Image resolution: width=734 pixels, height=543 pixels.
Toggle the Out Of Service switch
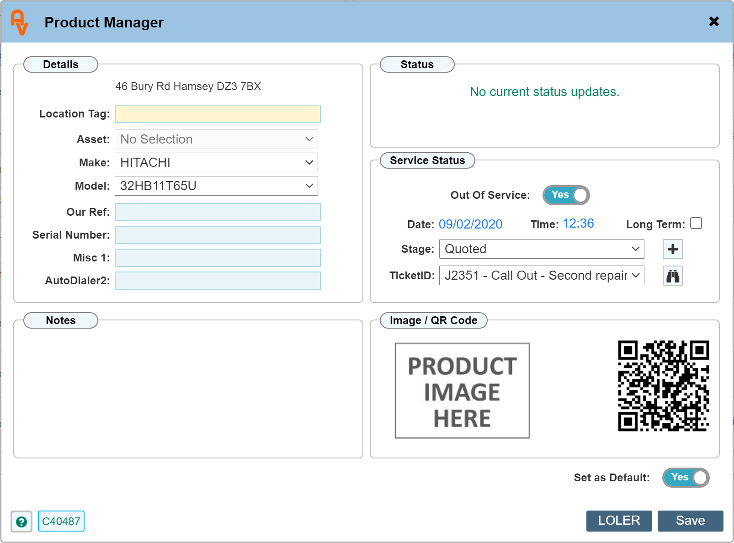(566, 195)
